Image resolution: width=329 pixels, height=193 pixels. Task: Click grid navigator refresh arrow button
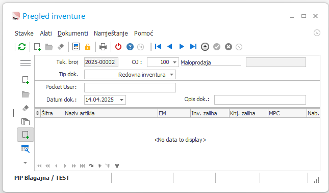pyautogui.click(x=91, y=166)
